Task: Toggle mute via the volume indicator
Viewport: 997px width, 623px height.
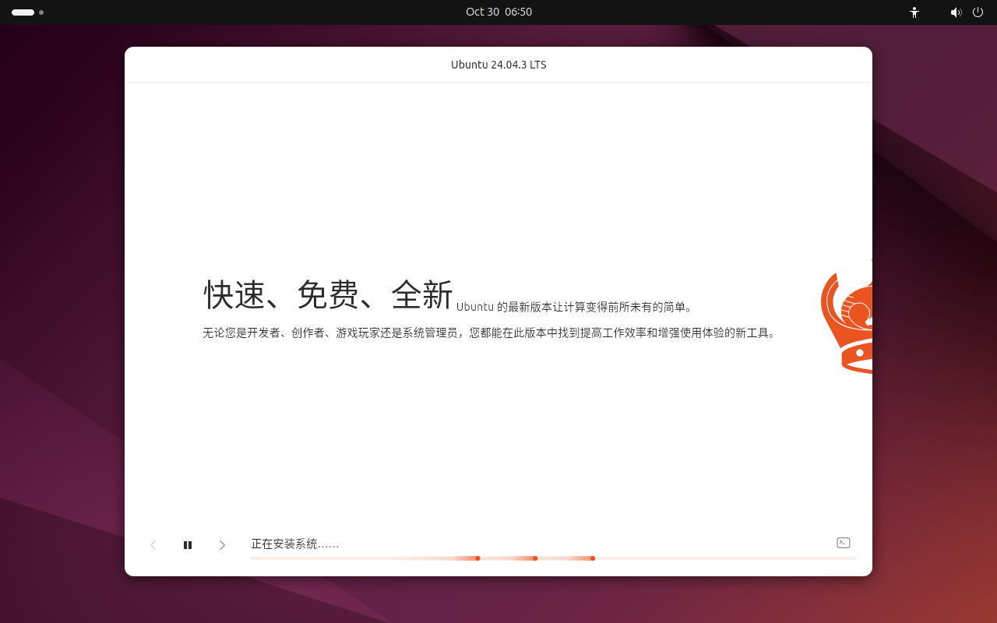Action: pyautogui.click(x=956, y=12)
